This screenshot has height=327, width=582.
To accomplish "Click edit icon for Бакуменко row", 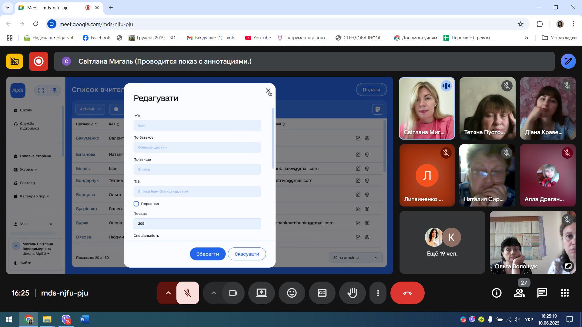I will 358,138.
